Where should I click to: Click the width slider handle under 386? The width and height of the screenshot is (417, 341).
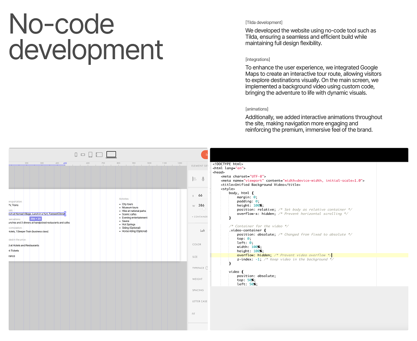pos(204,209)
